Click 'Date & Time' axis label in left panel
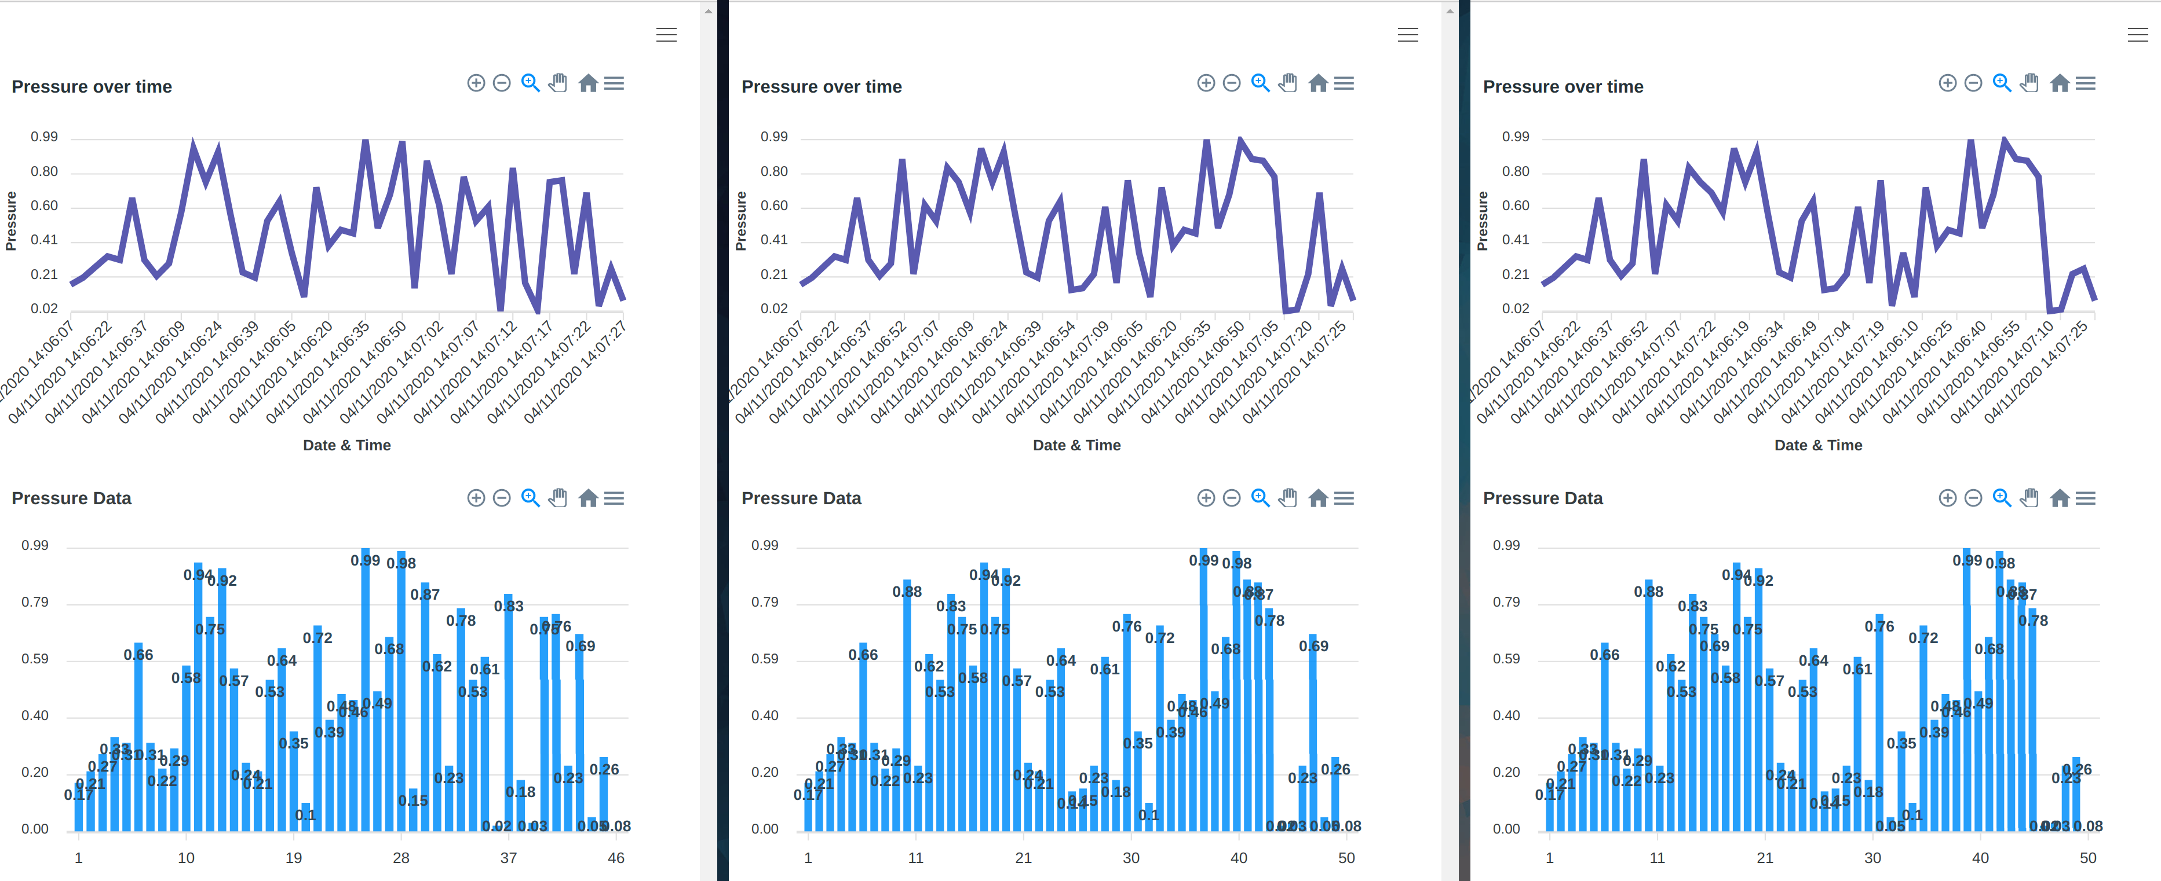Viewport: 2161px width, 881px height. pos(346,445)
